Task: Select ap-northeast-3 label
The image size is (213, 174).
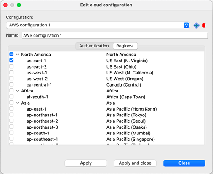Action: pyautogui.click(x=42, y=127)
